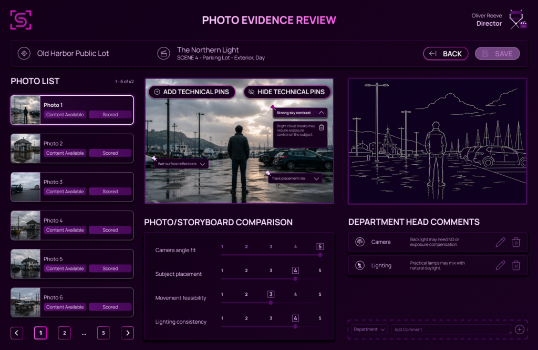Image resolution: width=538 pixels, height=350 pixels.
Task: Set Subject placement score to 5
Action: pos(320,271)
